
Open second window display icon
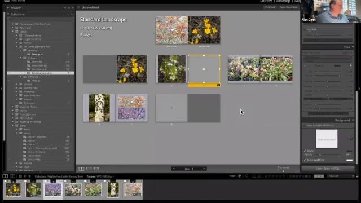12,176
